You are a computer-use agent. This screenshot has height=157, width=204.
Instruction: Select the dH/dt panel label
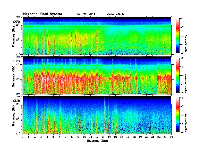click(16, 22)
